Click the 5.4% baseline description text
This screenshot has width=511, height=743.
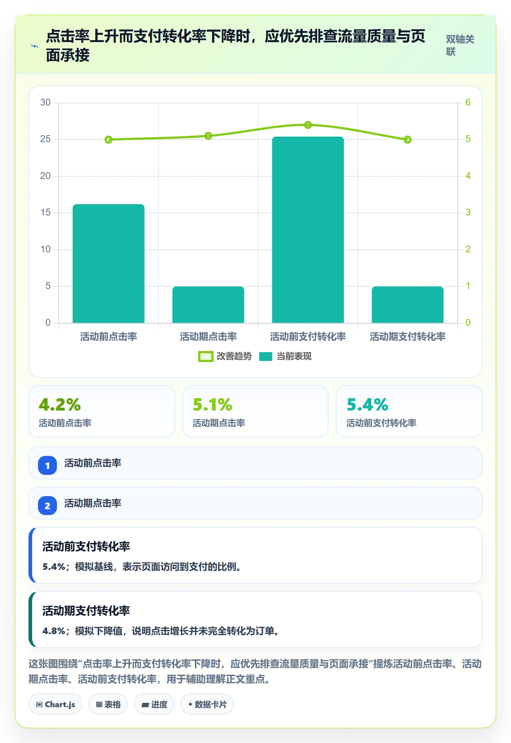point(142,567)
